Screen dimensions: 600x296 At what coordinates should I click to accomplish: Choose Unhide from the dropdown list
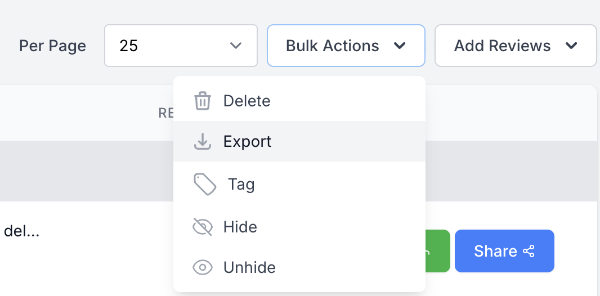(249, 267)
